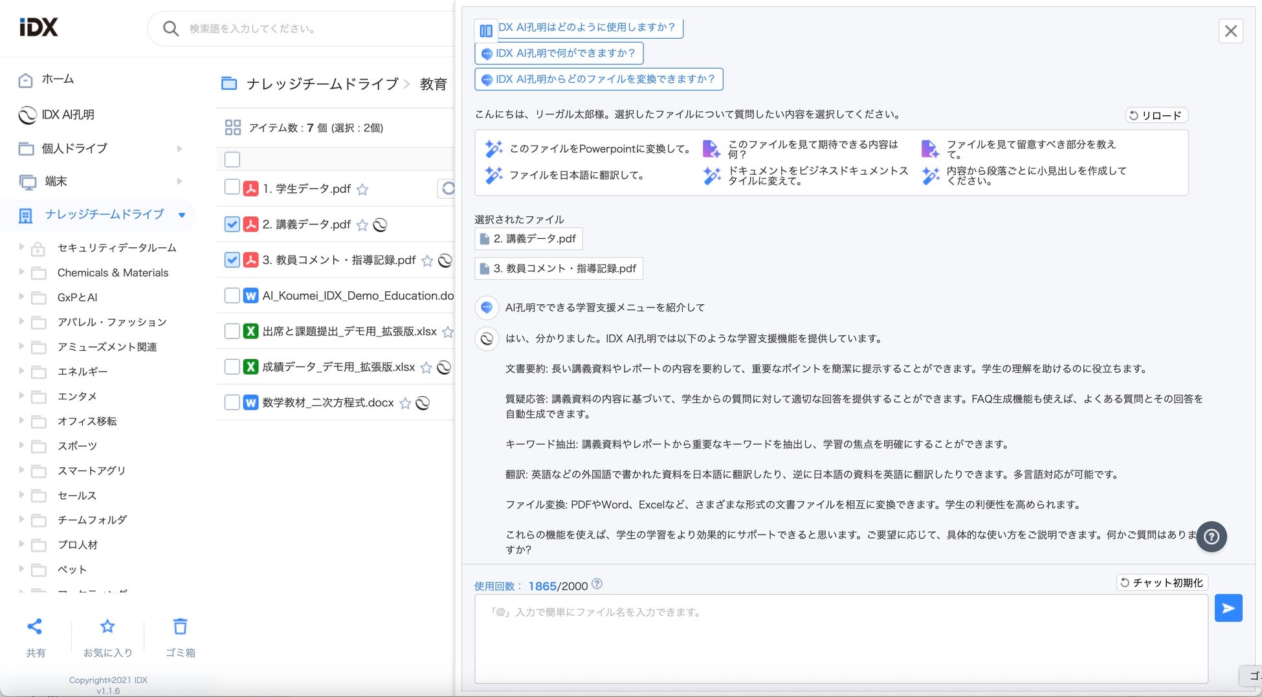
Task: Click the panel layout icon at chat top
Action: click(x=486, y=30)
